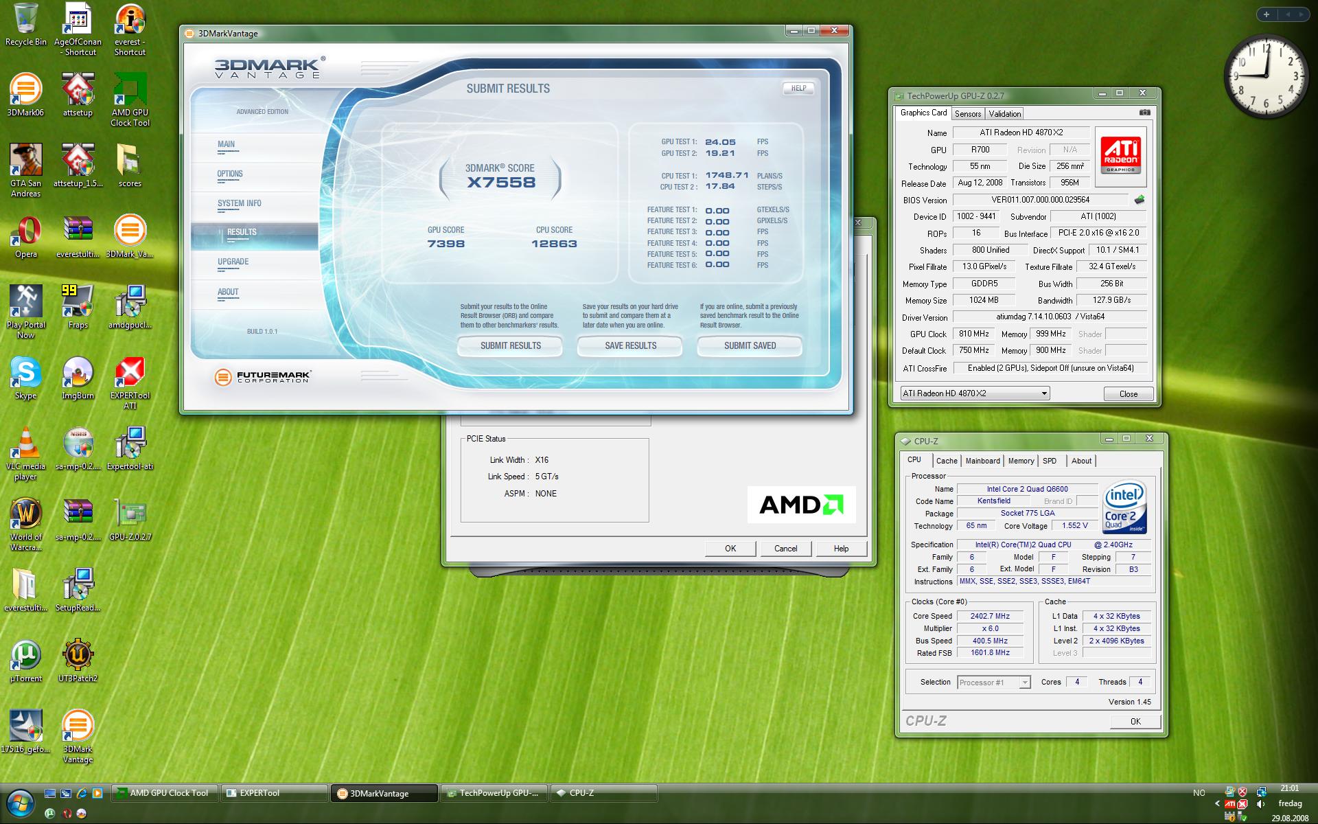
Task: Click the Help button in 3DMark Vantage
Action: coord(798,88)
